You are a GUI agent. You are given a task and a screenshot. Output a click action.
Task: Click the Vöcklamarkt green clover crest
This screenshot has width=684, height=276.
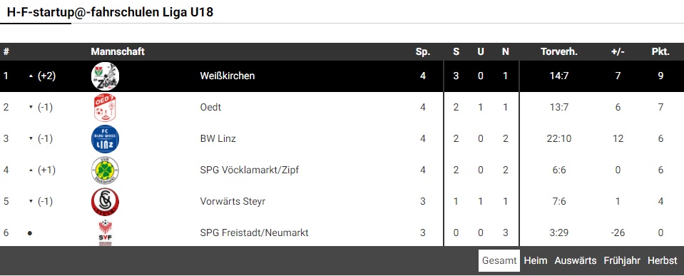(105, 170)
